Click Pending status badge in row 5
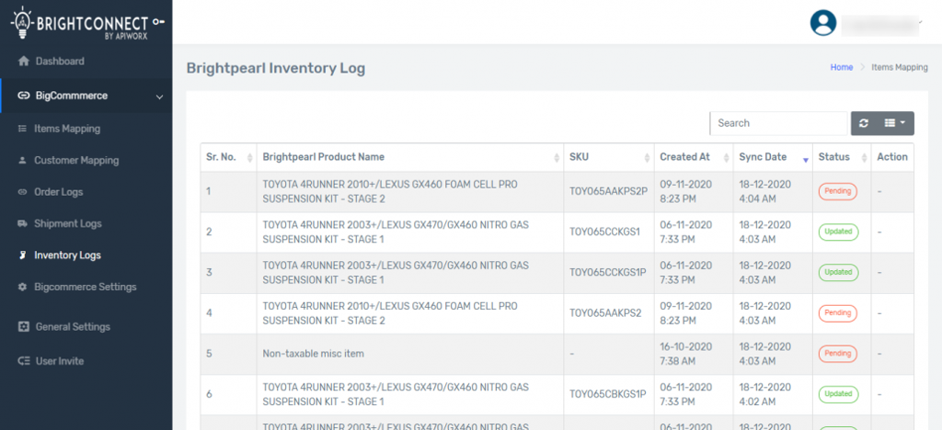Screen dimensions: 942x430 click(x=837, y=354)
